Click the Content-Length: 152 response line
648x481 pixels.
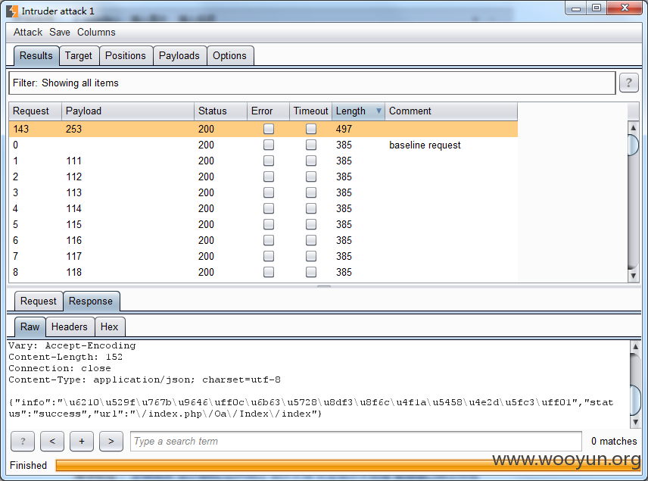coord(65,357)
